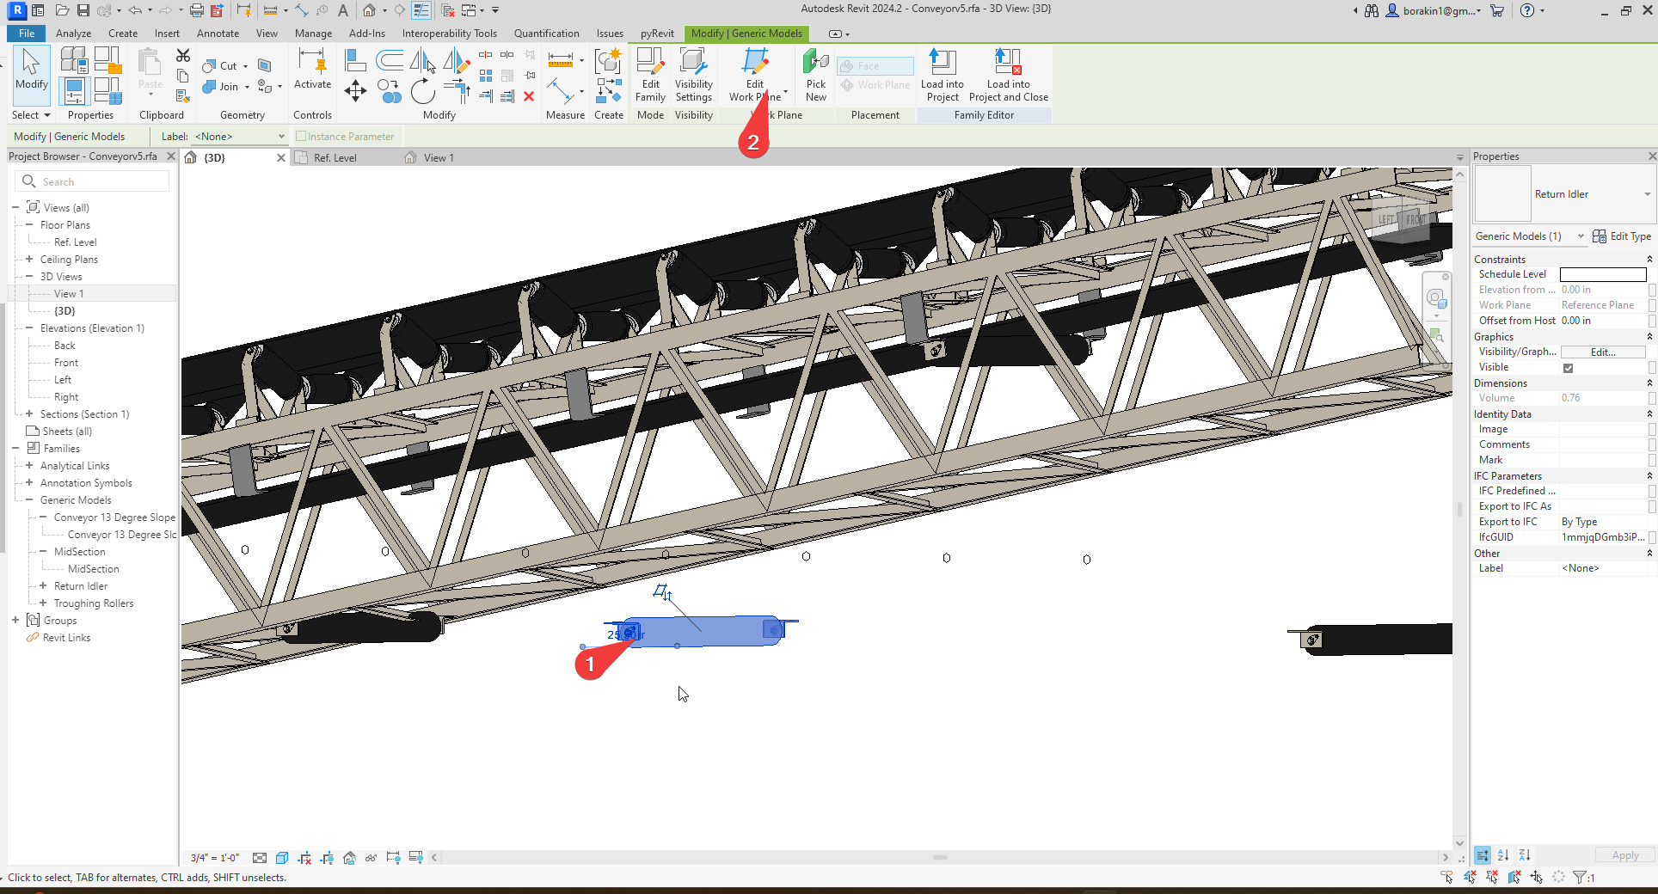This screenshot has height=894, width=1658.
Task: Click the red Delete X icon
Action: click(529, 96)
